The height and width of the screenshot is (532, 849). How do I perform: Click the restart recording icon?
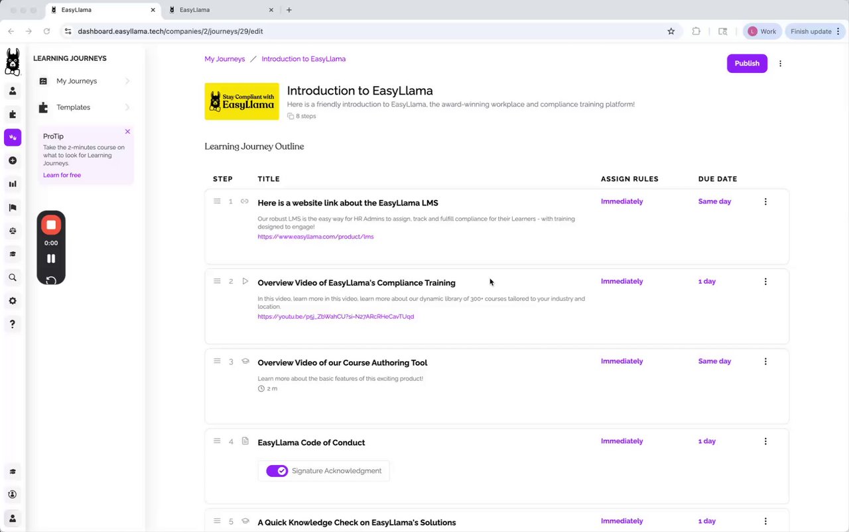coord(51,280)
